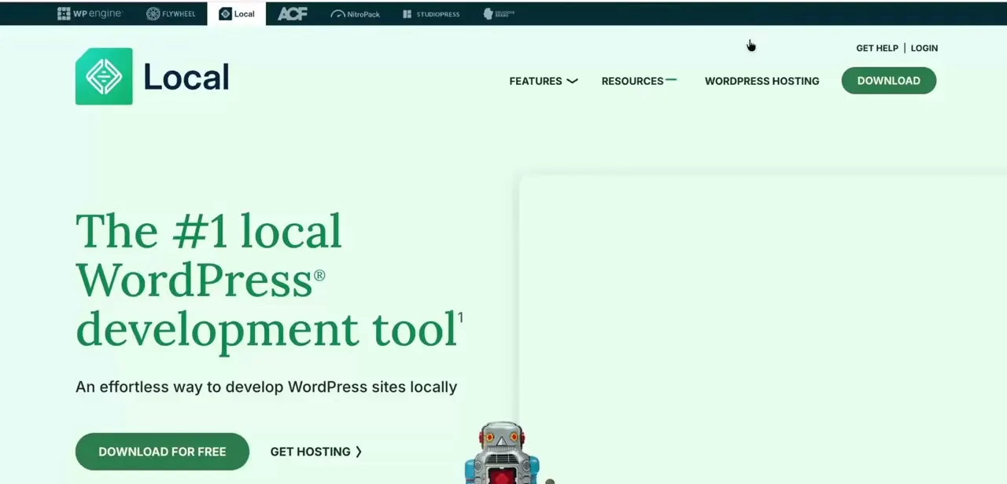Click the 'An effortless way to develop' subtitle
This screenshot has height=484, width=1007.
pos(266,387)
